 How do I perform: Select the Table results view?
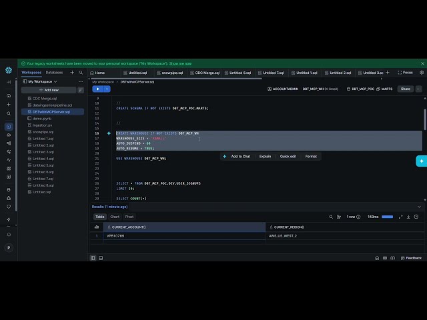point(99,217)
